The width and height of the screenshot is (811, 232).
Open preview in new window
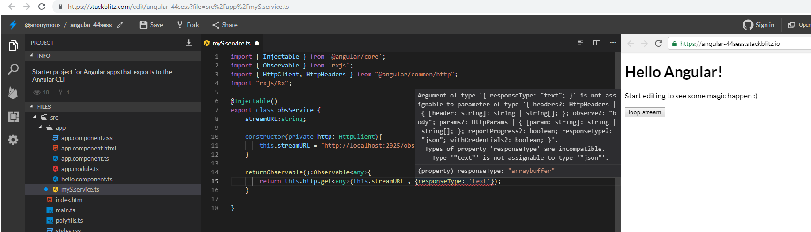coord(800,25)
